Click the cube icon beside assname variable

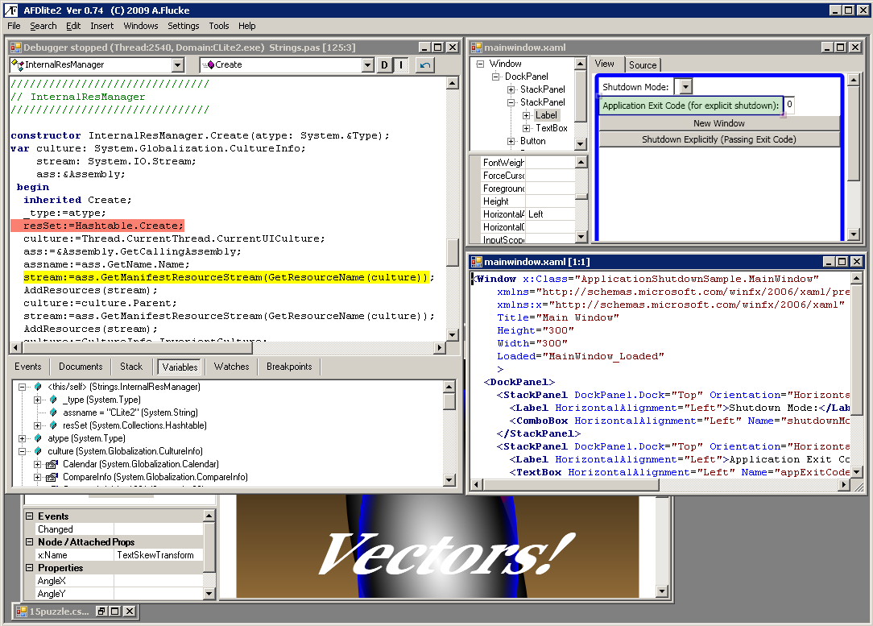(53, 412)
